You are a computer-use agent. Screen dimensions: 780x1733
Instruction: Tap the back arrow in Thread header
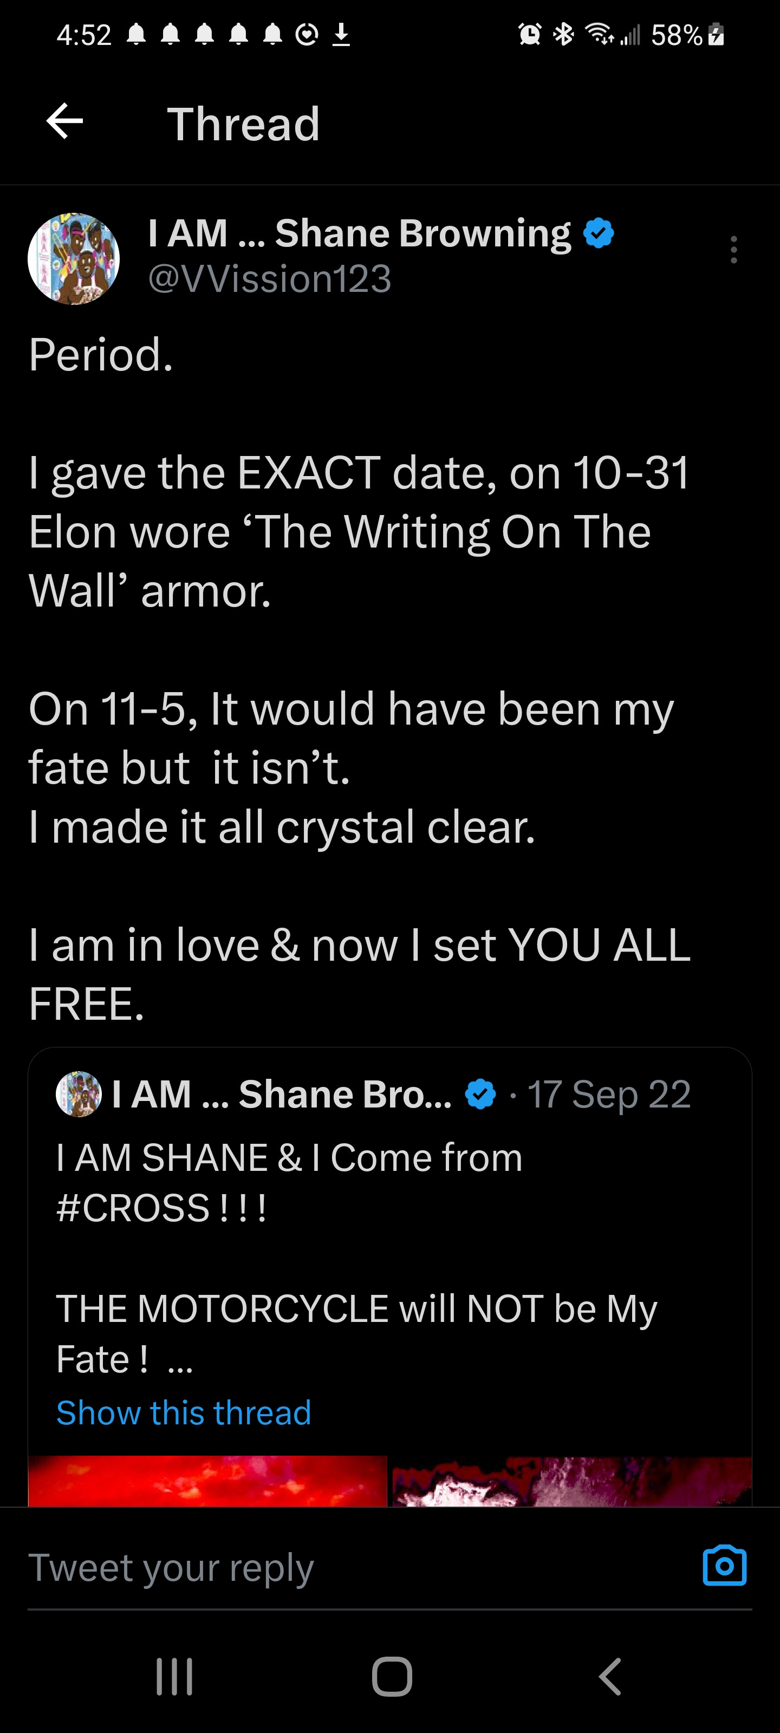(x=64, y=122)
